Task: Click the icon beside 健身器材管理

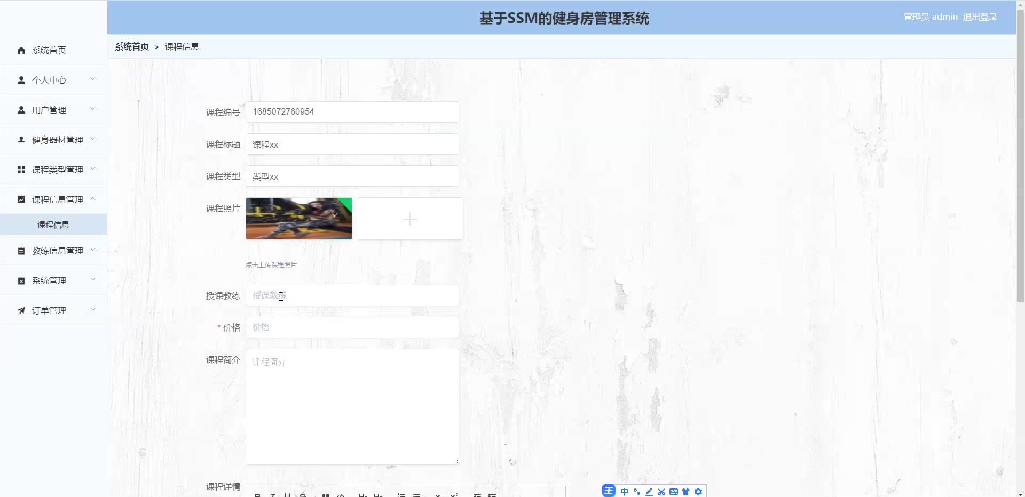Action: point(21,140)
